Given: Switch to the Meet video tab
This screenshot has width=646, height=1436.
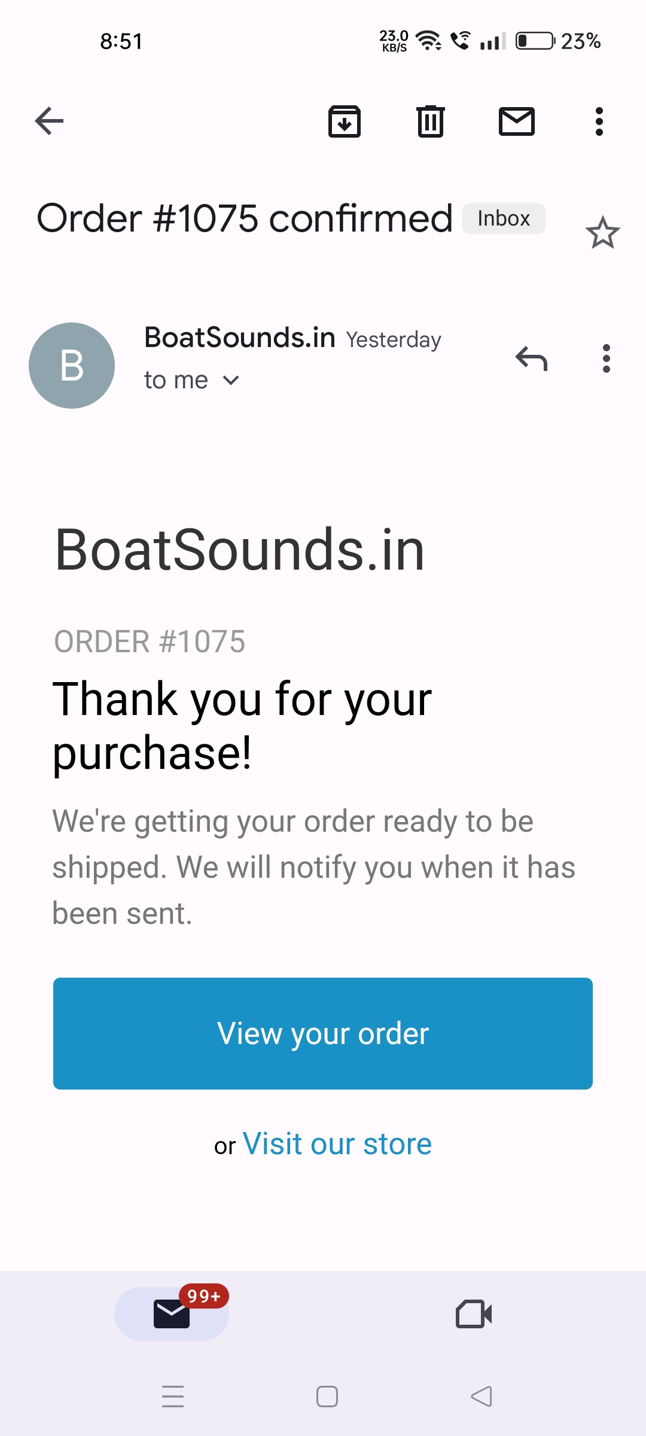Looking at the screenshot, I should tap(474, 1314).
